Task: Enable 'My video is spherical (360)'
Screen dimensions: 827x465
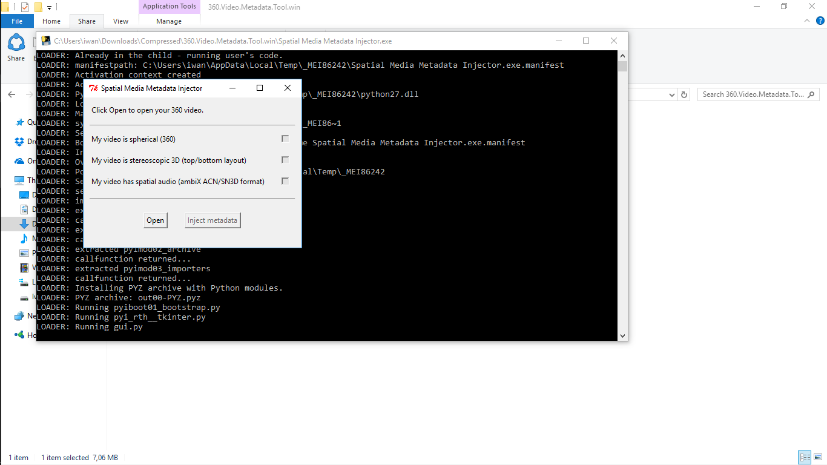Action: [285, 139]
